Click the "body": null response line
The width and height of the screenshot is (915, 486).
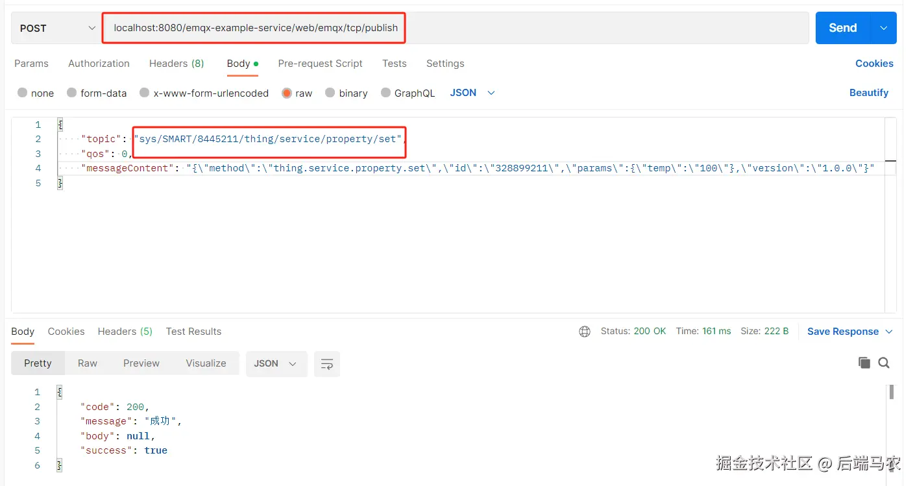tap(117, 436)
